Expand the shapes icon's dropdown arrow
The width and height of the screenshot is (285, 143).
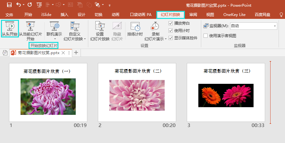[64, 5]
